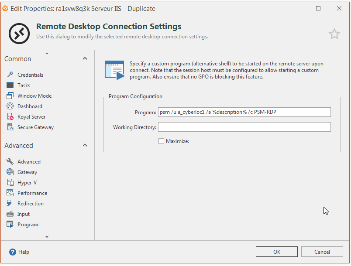Click the Tasks icon in sidebar
The height and width of the screenshot is (266, 351).
tap(10, 85)
